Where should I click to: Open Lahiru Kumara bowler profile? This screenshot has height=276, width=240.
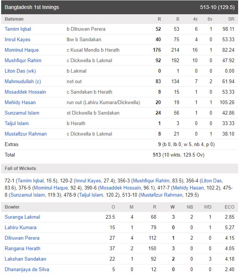coord(21,227)
